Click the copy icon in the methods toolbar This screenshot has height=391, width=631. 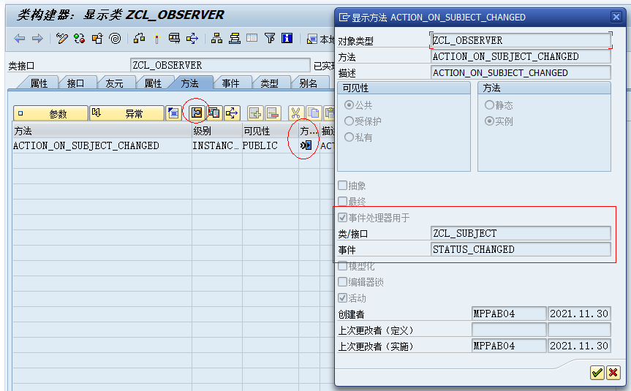pyautogui.click(x=314, y=113)
